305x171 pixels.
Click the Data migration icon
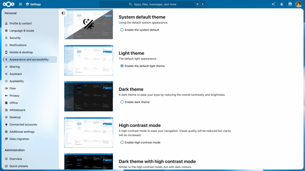point(6,139)
